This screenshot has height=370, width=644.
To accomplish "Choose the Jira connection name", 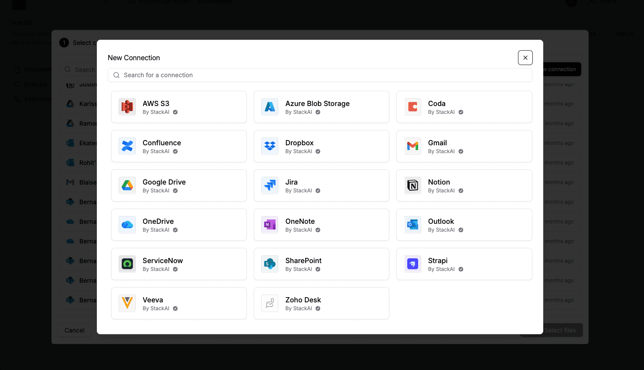I will (x=292, y=182).
